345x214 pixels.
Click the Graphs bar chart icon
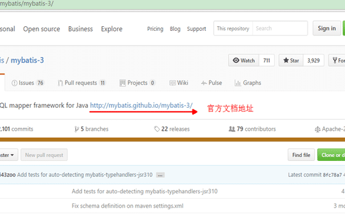coord(238,83)
